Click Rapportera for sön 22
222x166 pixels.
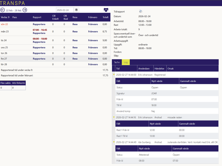(x=39, y=24)
